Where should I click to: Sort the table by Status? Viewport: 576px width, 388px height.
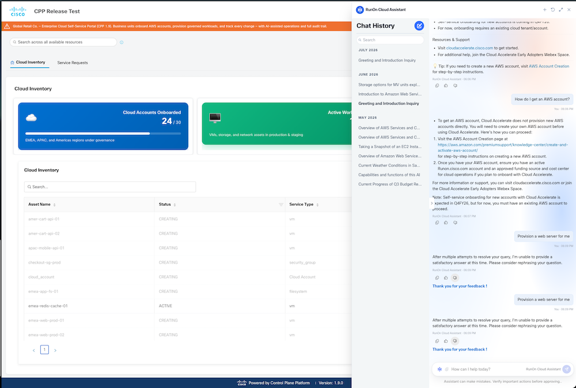click(175, 204)
